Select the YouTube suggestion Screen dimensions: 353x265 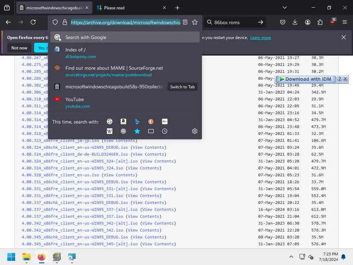(x=125, y=102)
